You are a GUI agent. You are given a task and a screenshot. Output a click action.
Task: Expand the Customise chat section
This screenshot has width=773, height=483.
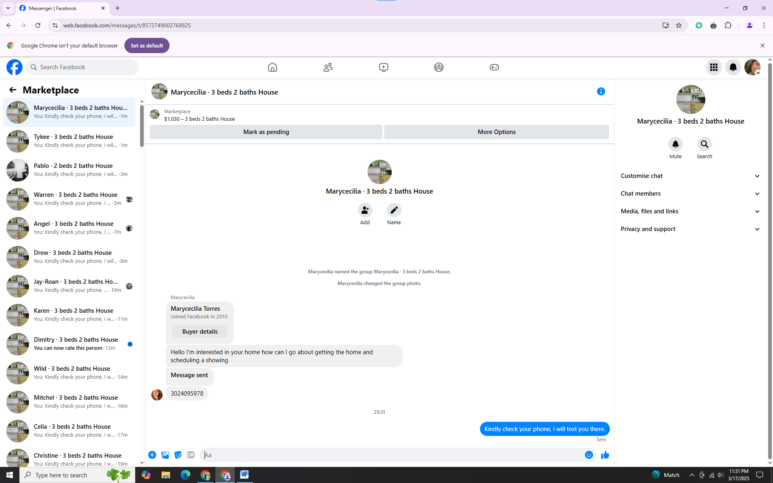pyautogui.click(x=691, y=176)
